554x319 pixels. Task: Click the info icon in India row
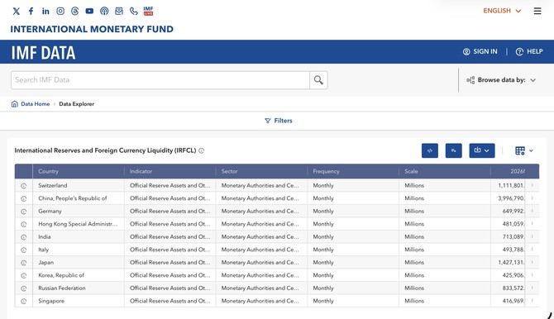(24, 237)
